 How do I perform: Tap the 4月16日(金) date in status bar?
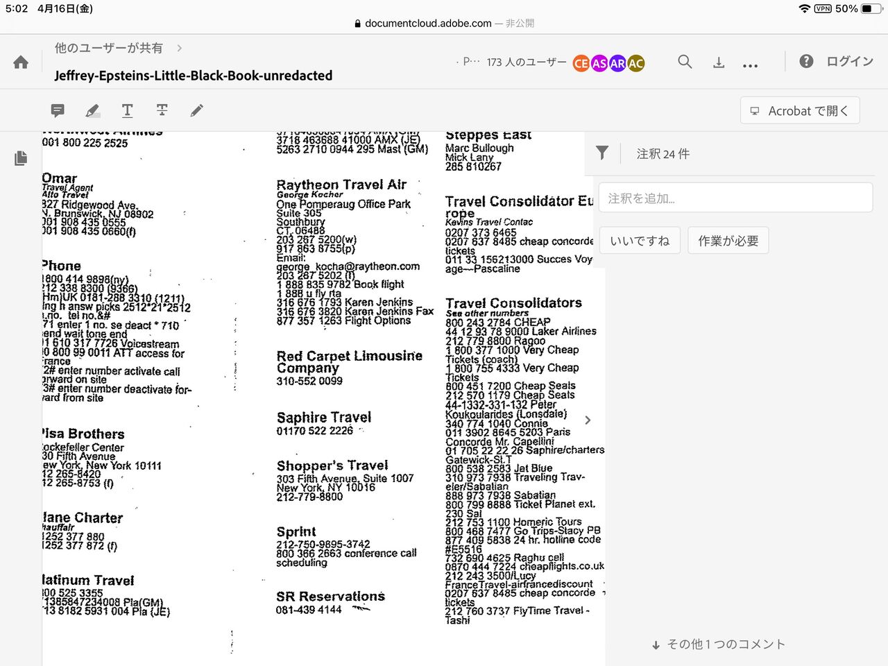[x=65, y=9]
